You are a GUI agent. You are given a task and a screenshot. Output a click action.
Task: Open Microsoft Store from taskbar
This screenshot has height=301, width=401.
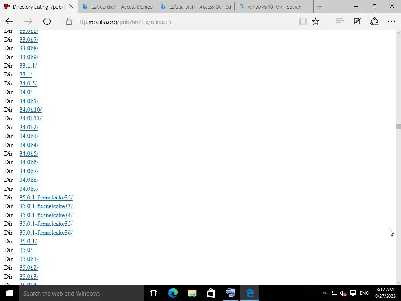pos(211,293)
